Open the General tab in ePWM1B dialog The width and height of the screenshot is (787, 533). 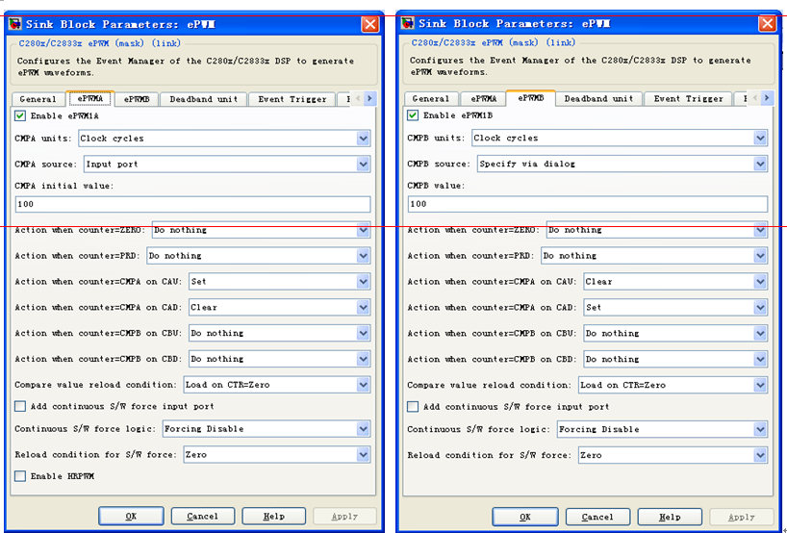coord(430,99)
